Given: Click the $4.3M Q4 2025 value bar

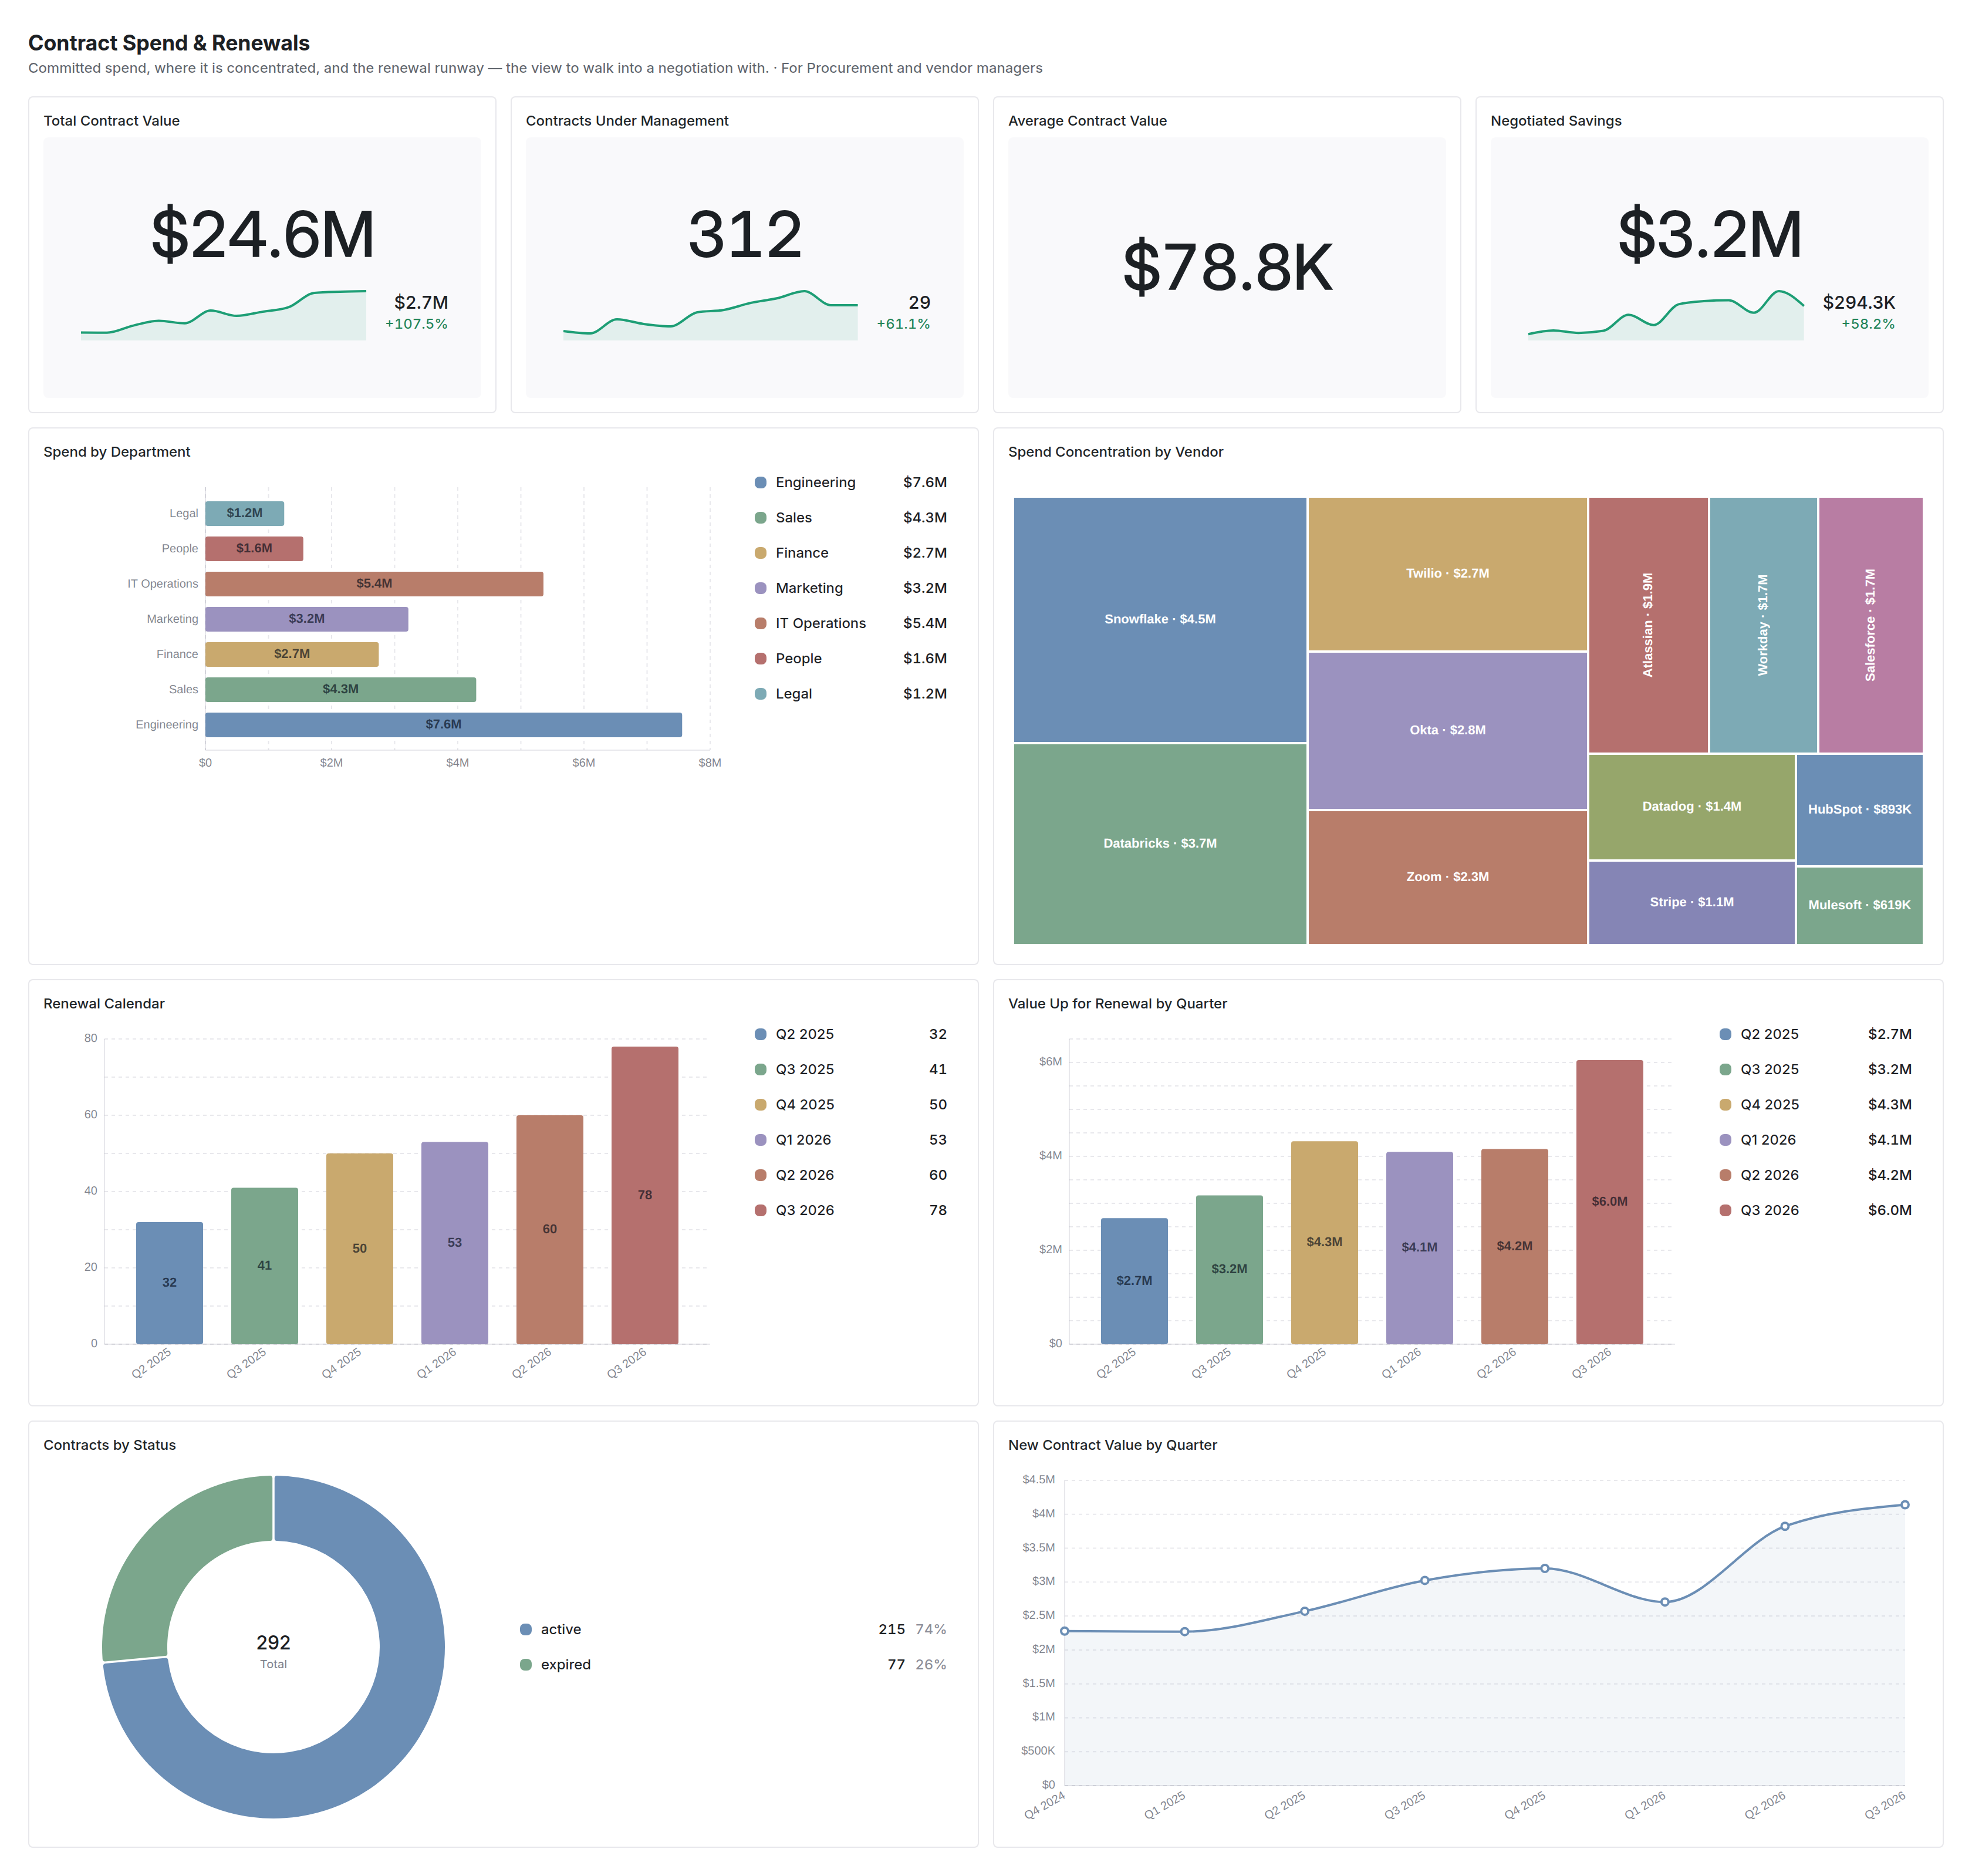Looking at the screenshot, I should point(1324,1242).
